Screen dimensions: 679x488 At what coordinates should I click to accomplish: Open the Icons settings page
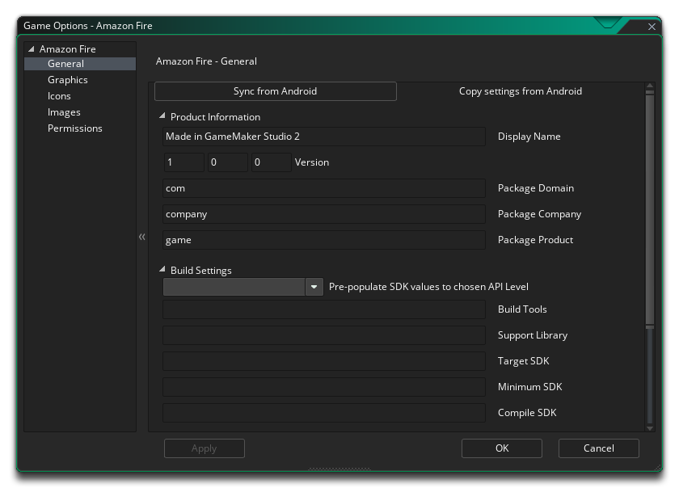[x=59, y=95]
